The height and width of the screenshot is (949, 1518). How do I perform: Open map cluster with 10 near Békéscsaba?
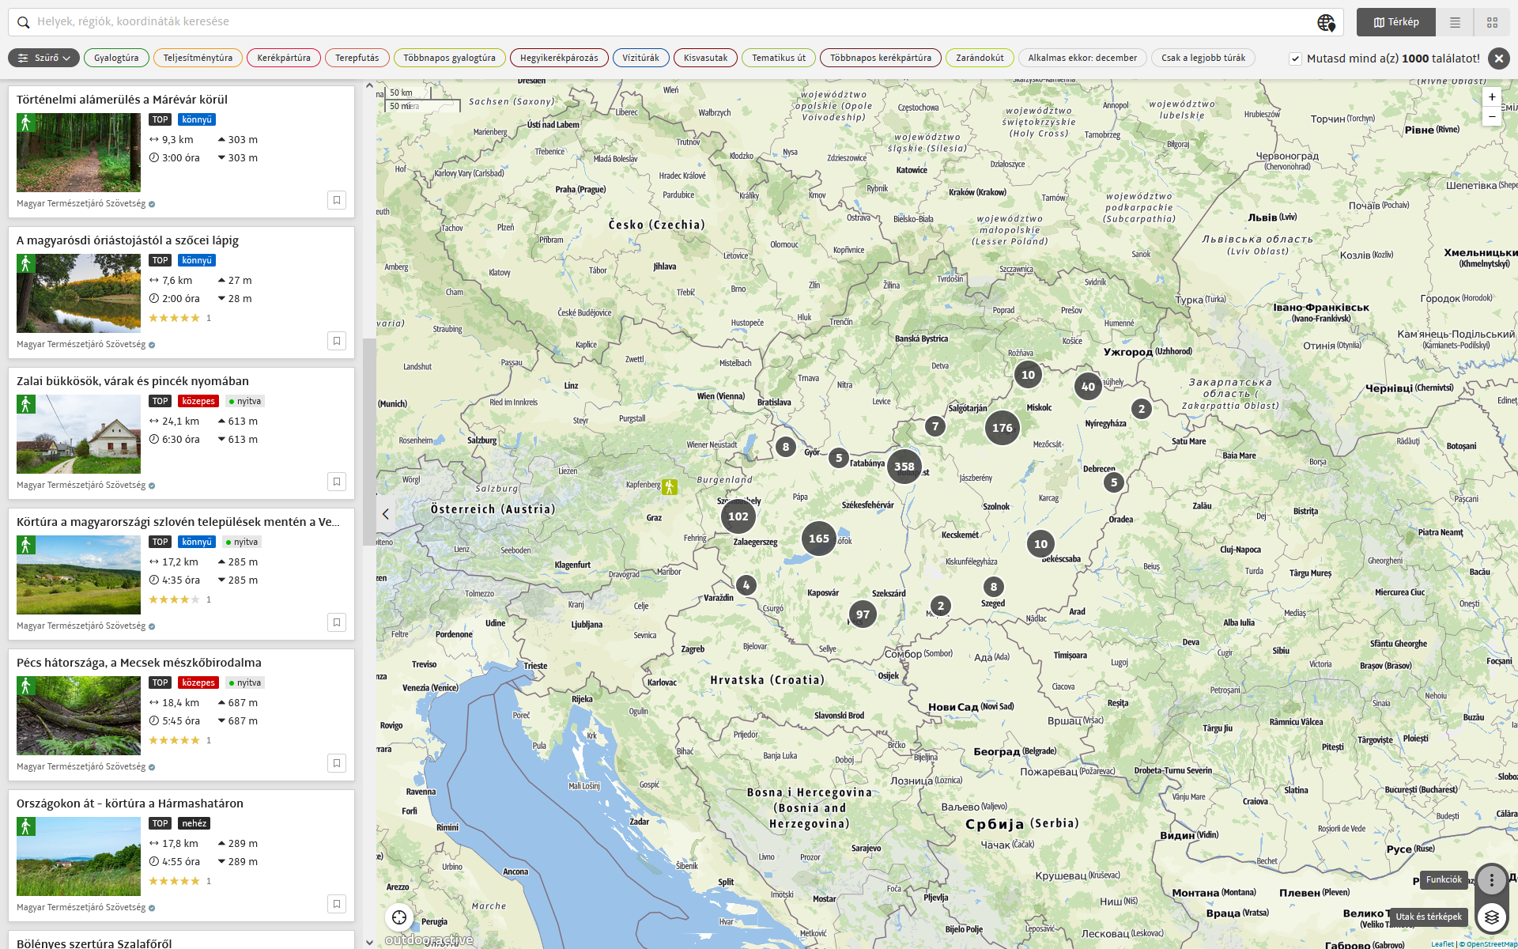1040,544
